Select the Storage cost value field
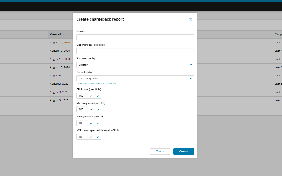 pos(82,123)
